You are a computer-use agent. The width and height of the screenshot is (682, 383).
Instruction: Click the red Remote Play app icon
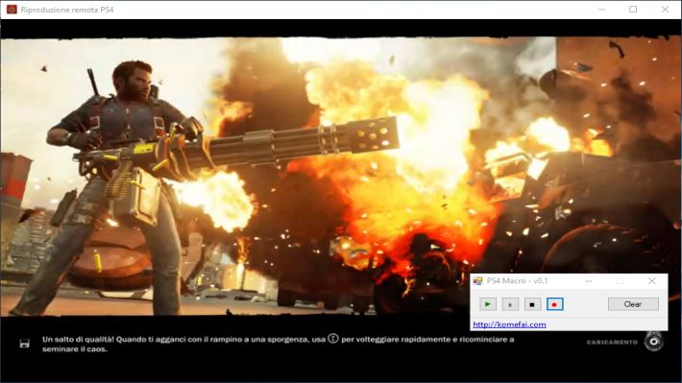[x=12, y=10]
